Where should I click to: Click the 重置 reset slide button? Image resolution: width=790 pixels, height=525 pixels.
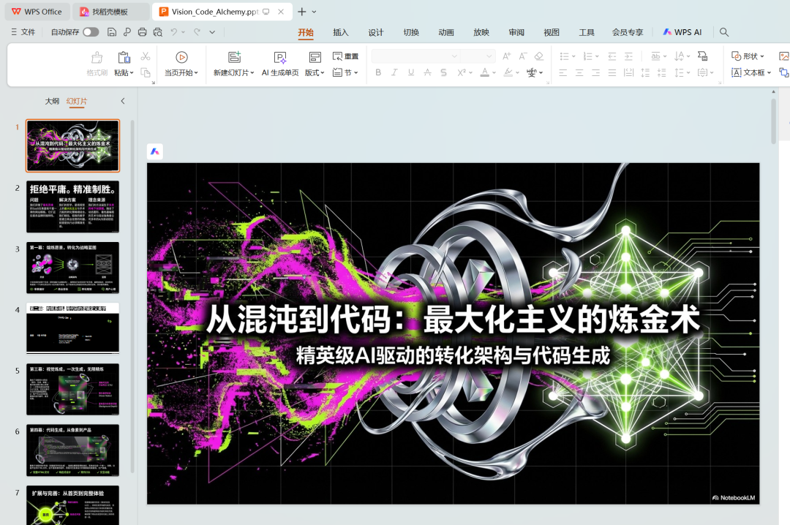click(345, 56)
